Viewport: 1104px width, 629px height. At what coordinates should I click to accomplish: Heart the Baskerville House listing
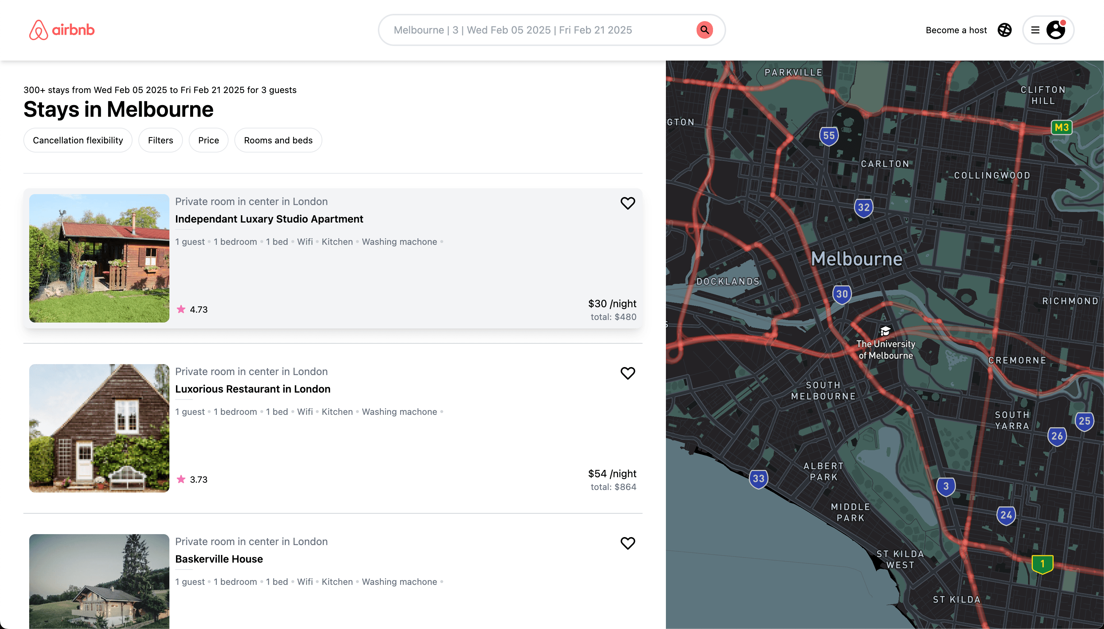tap(628, 543)
